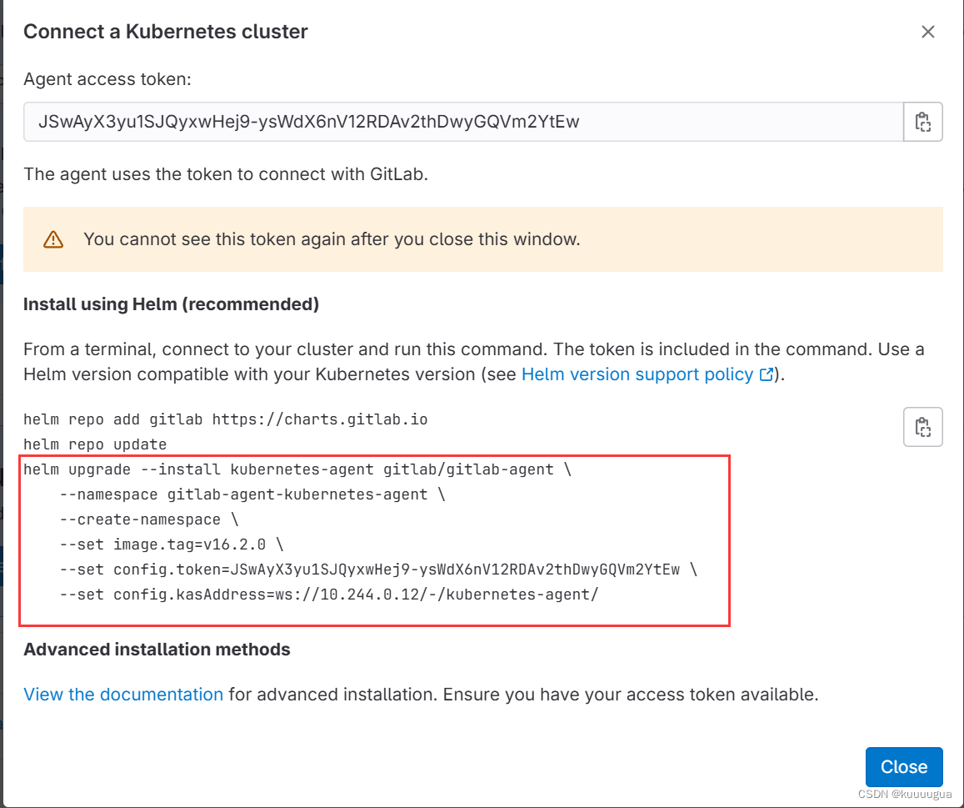964x808 pixels.
Task: Click 'Advanced installation methods' heading
Action: pos(157,650)
